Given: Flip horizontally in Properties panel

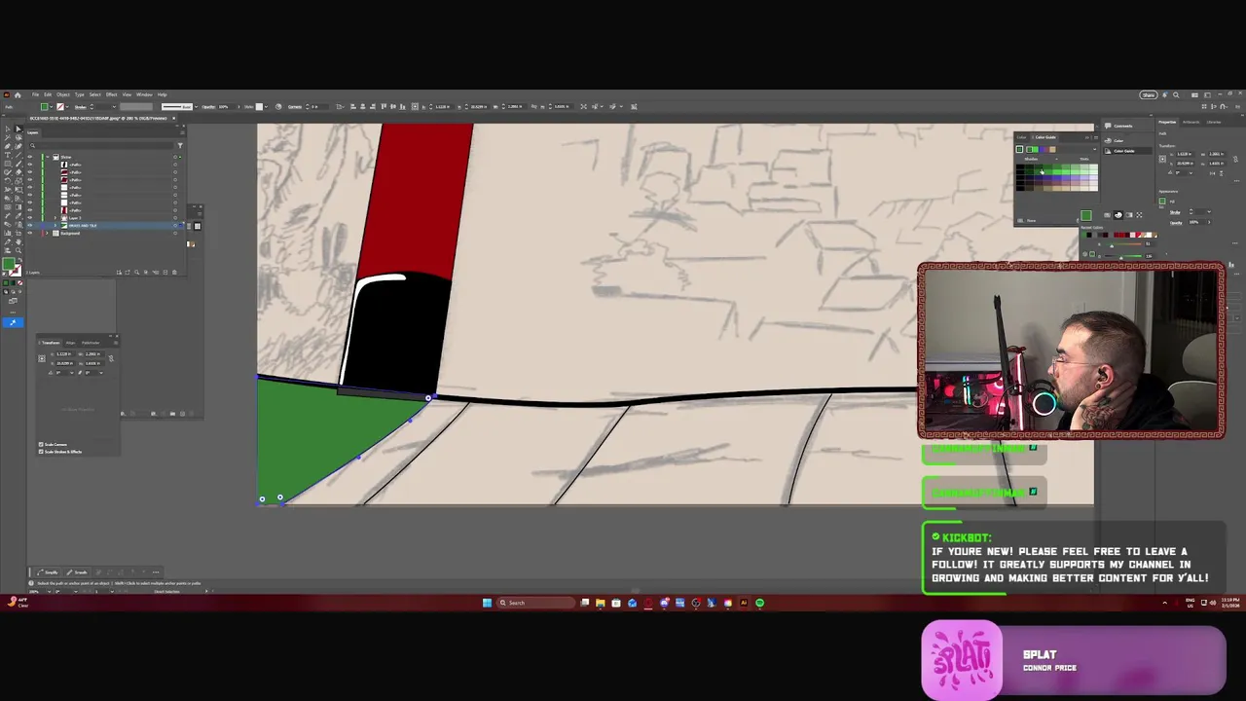Looking at the screenshot, I should (x=1212, y=173).
